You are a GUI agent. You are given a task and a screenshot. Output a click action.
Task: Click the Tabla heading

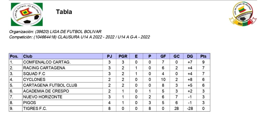[x=64, y=12]
